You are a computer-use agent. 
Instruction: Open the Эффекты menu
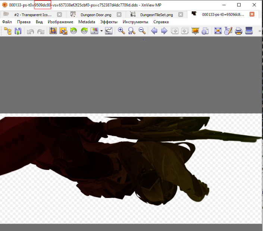coord(109,22)
